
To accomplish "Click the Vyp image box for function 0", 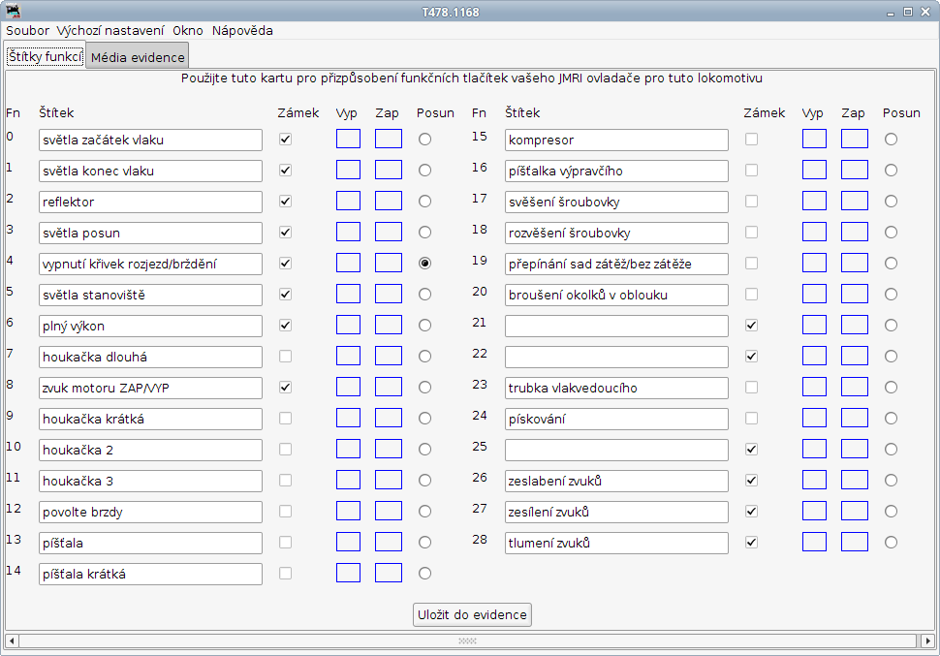I will click(348, 140).
